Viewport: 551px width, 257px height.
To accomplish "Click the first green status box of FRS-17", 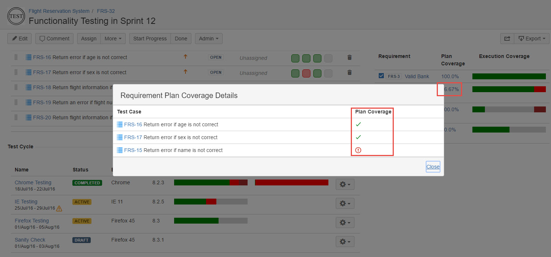I will click(x=295, y=73).
